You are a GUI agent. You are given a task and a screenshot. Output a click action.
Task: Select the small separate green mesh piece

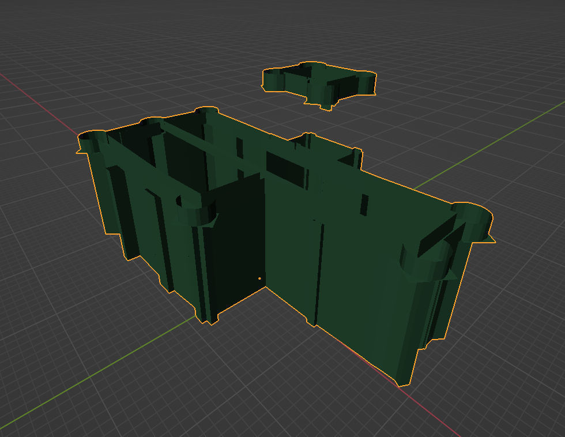point(319,86)
